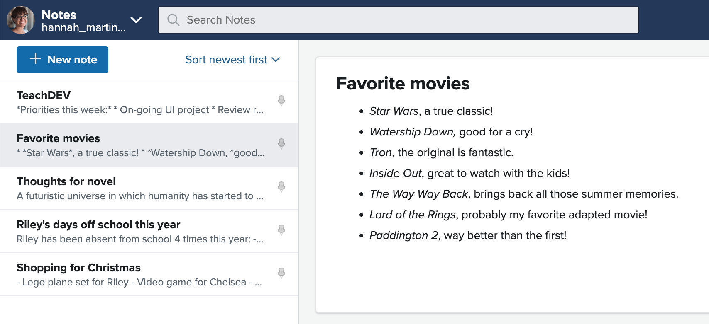Create a note with New note button
709x324 pixels.
click(62, 60)
